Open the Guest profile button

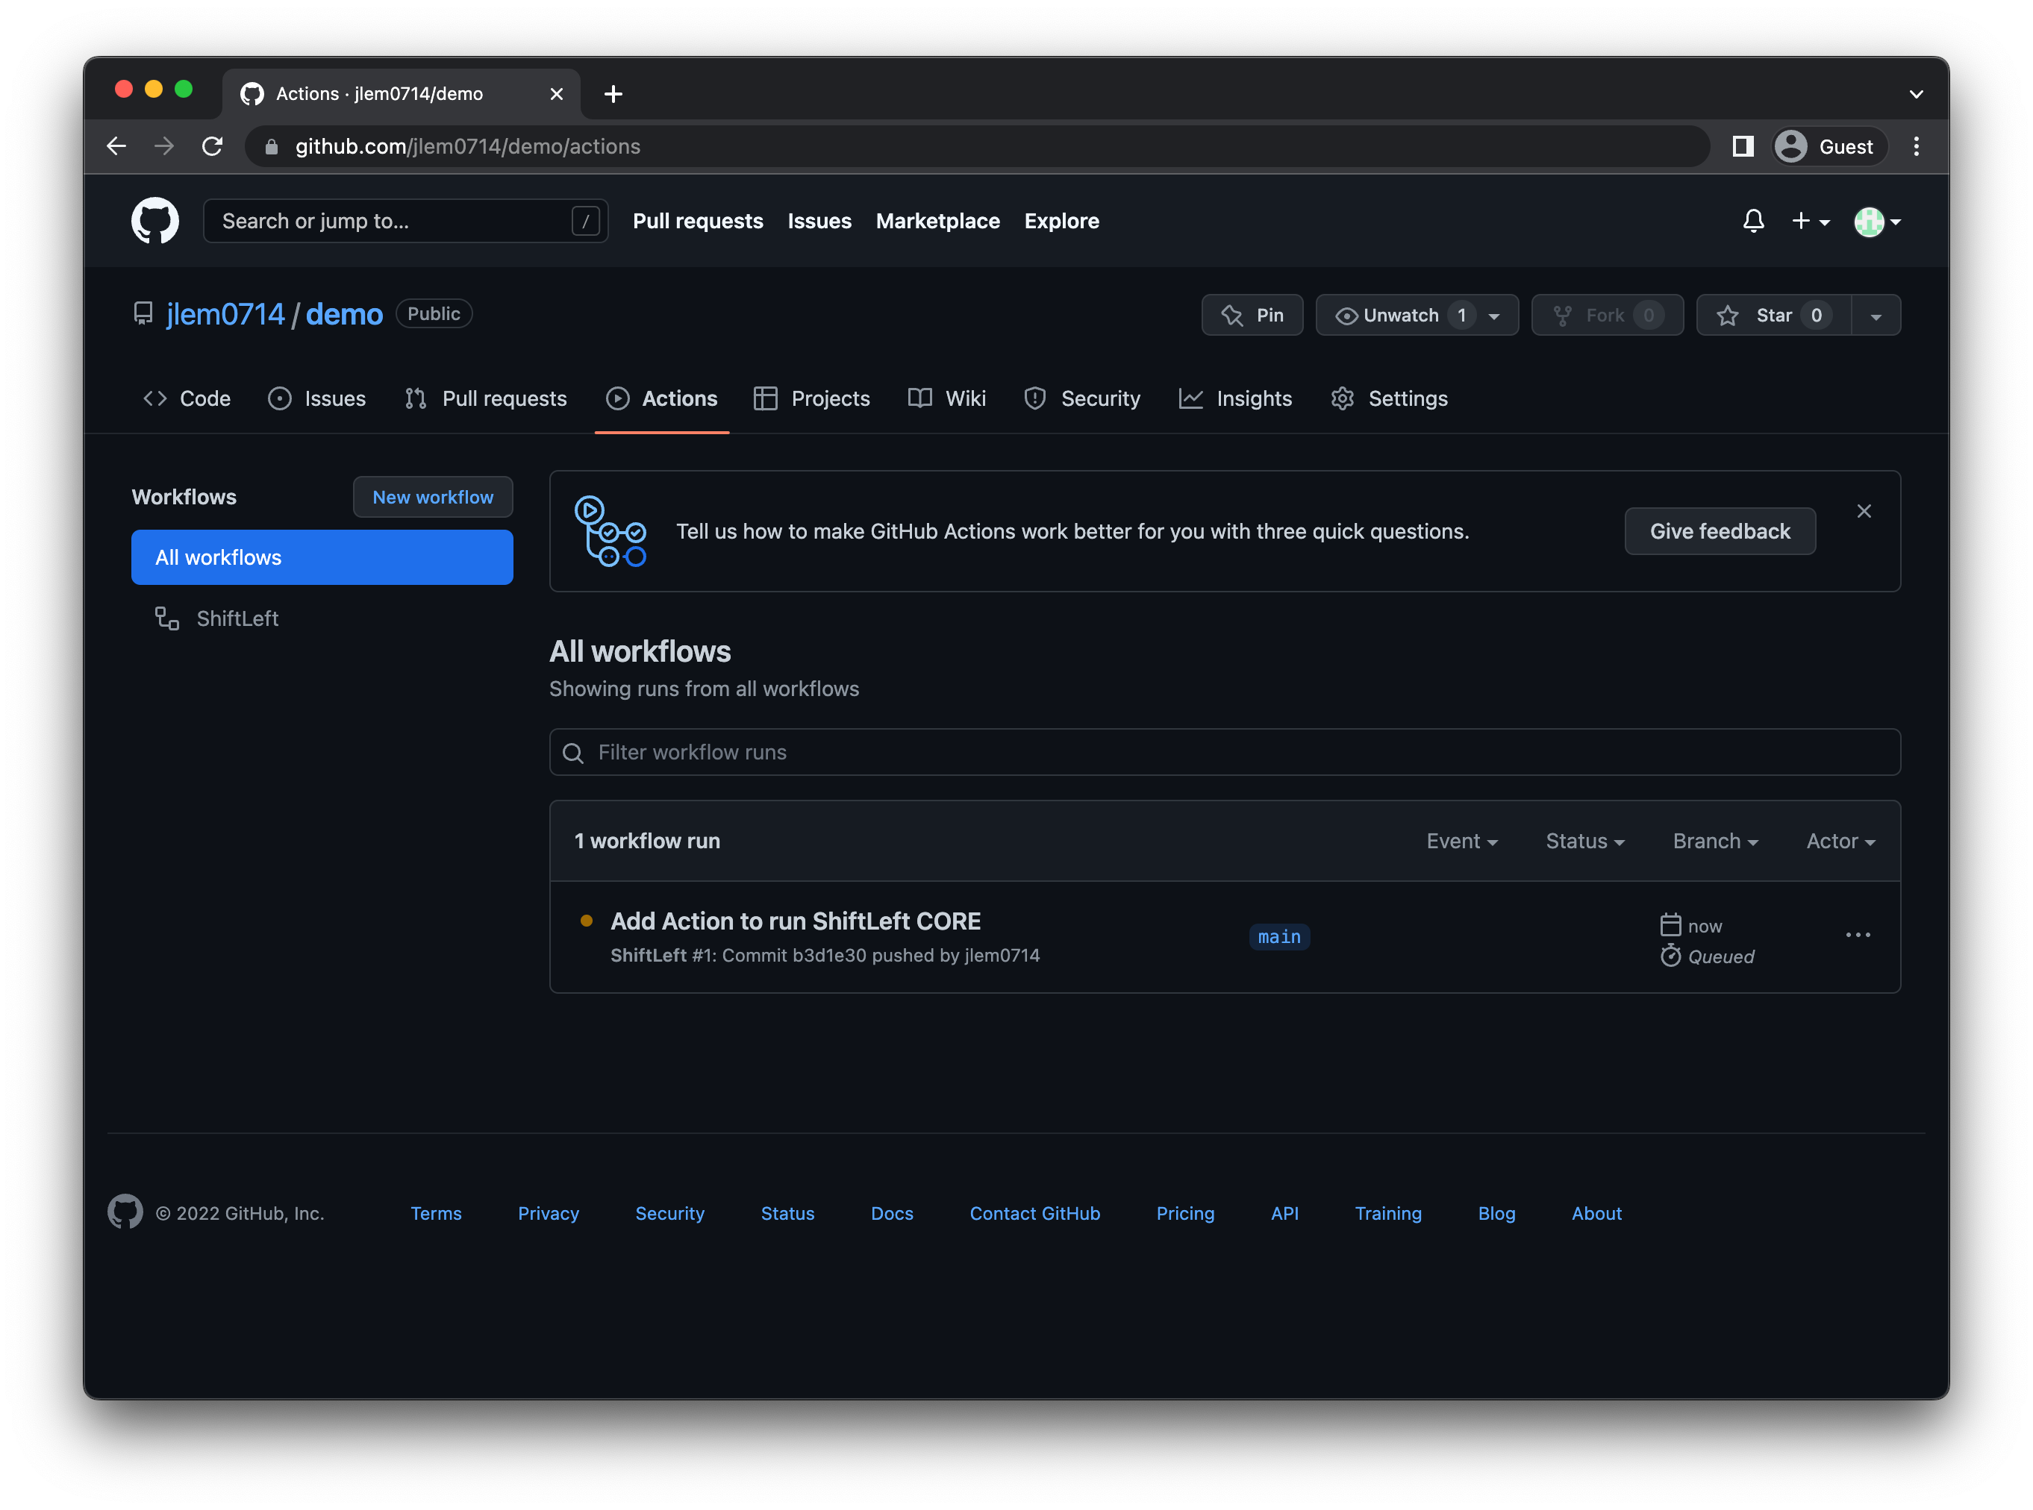click(1829, 146)
